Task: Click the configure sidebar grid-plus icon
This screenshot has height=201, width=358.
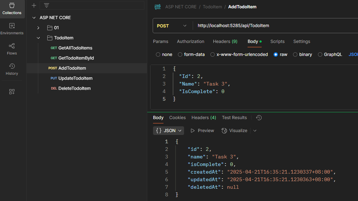Action: point(12,92)
